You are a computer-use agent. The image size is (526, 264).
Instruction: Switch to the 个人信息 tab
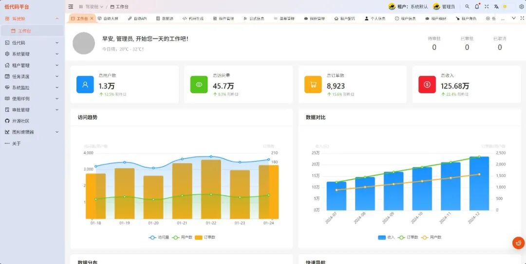[375, 18]
